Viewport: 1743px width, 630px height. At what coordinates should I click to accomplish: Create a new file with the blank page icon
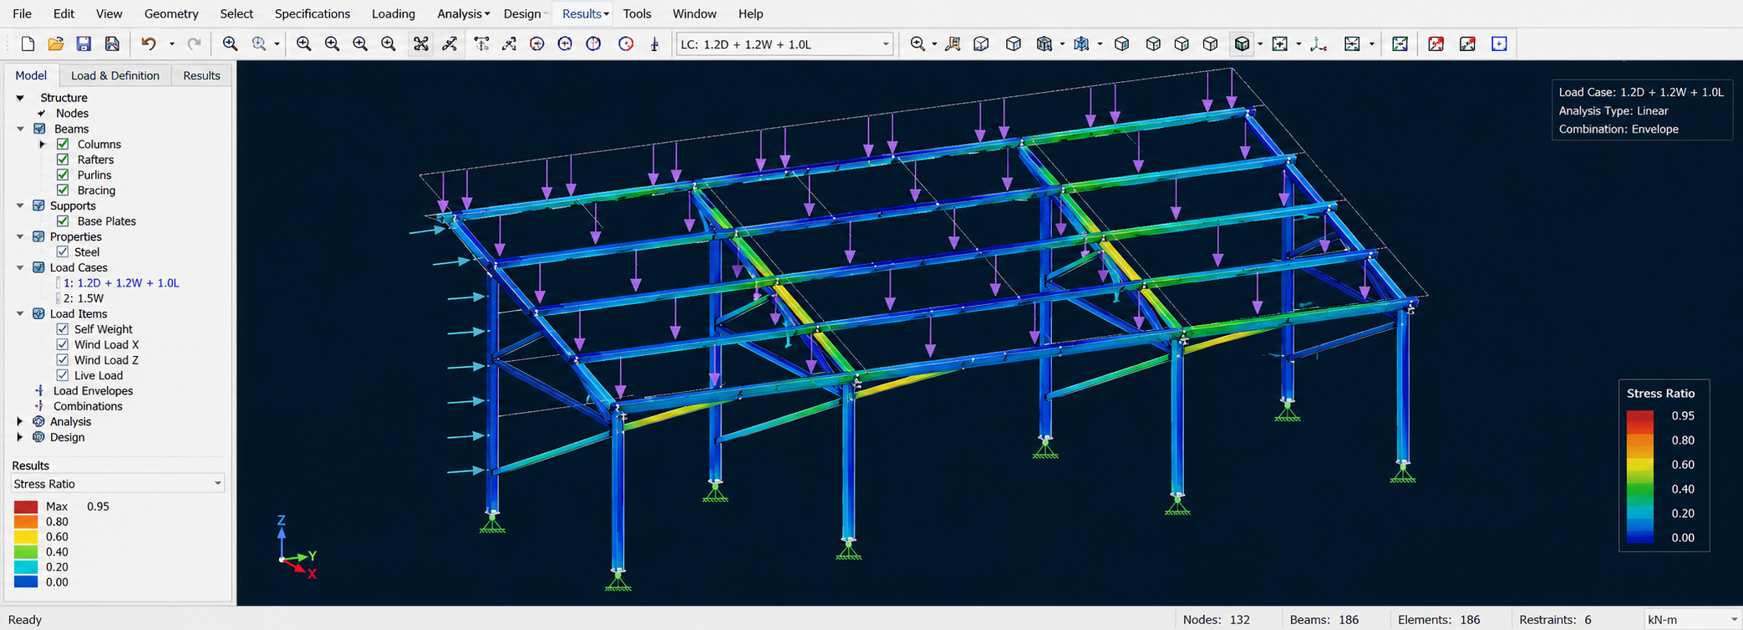point(27,44)
